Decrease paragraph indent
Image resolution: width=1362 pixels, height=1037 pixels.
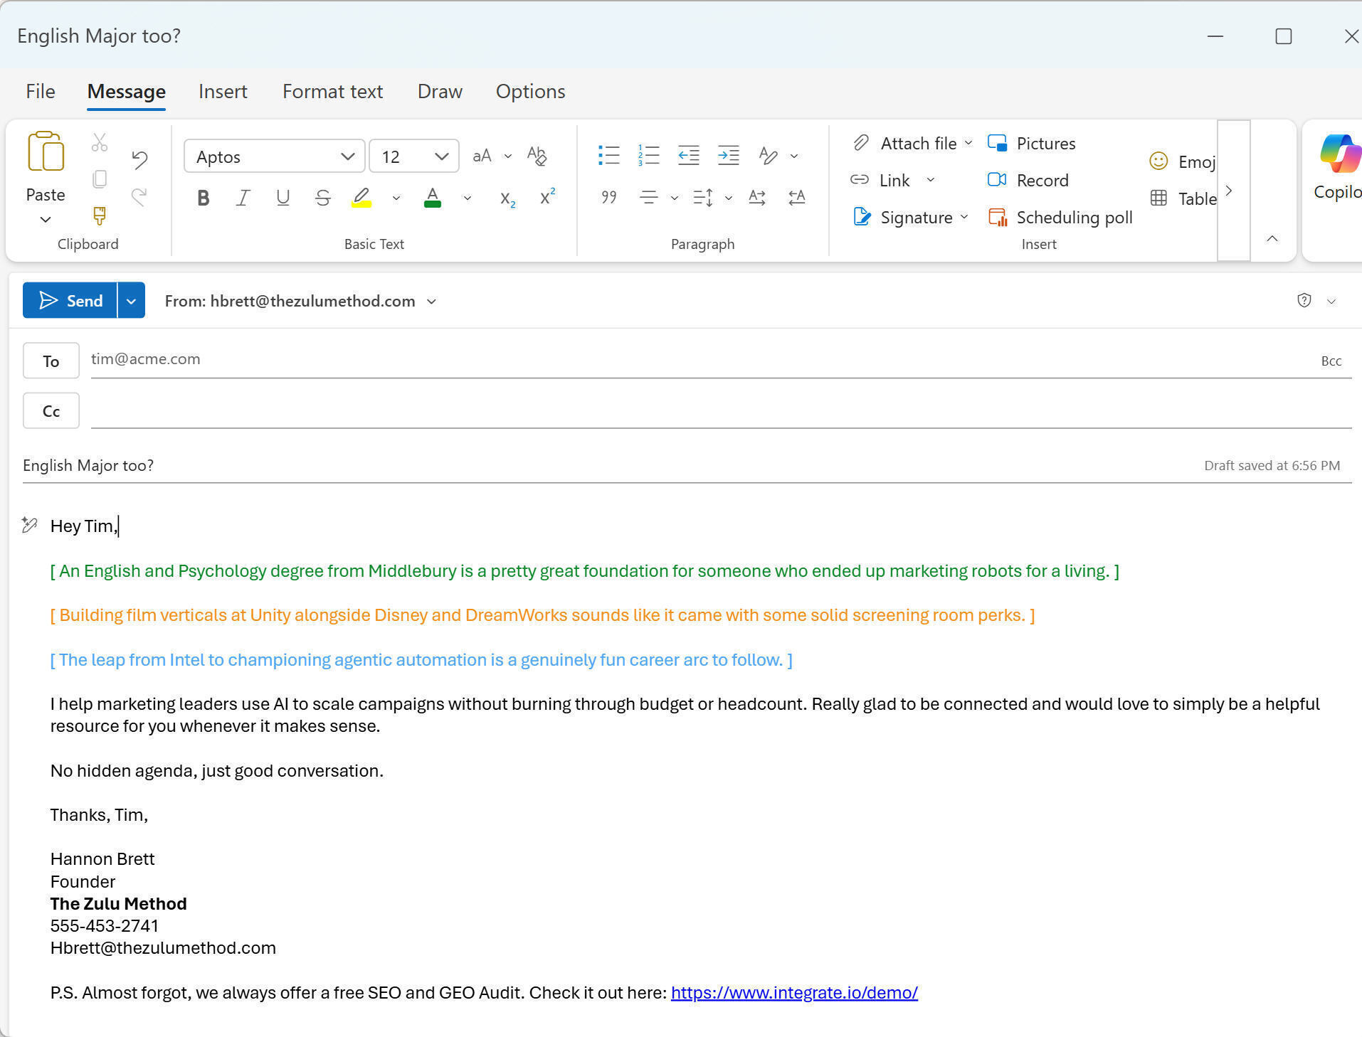pos(689,156)
